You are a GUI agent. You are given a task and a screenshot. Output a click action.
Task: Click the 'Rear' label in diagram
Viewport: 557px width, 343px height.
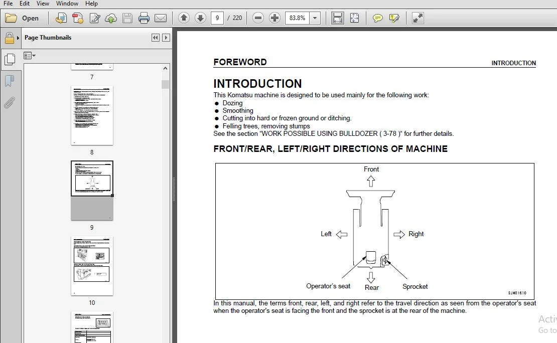click(x=372, y=288)
